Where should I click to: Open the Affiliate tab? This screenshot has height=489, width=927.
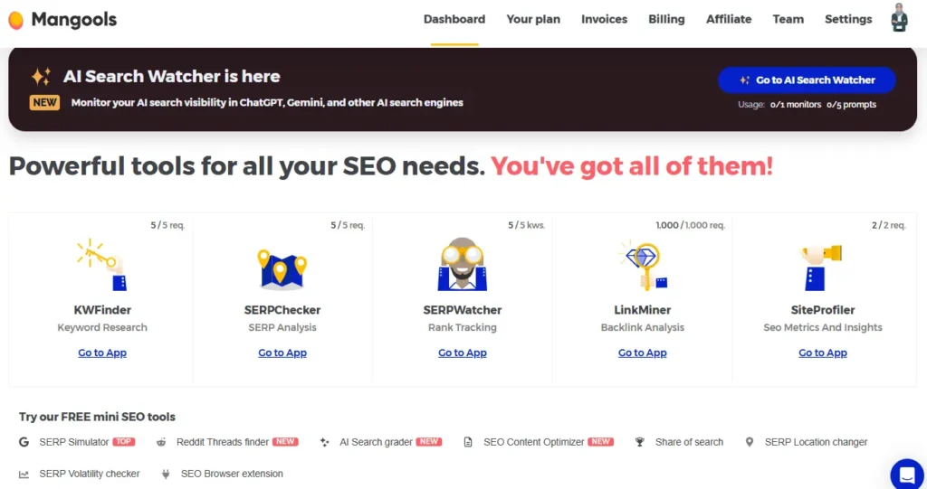coord(729,20)
